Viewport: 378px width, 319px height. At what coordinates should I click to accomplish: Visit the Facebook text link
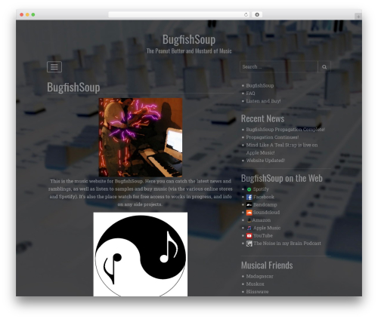point(264,197)
